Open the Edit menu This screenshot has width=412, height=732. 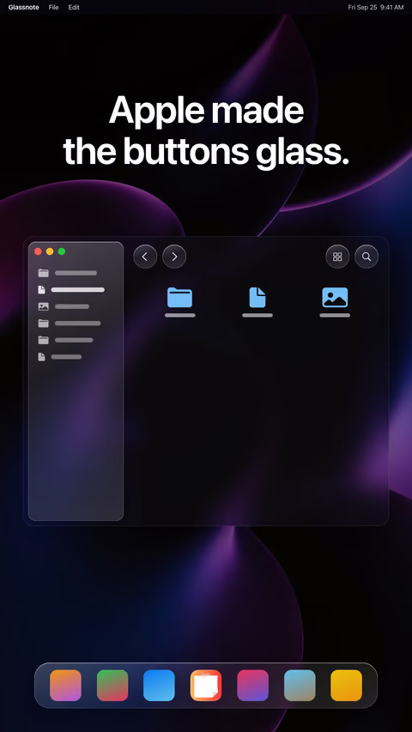pos(74,8)
